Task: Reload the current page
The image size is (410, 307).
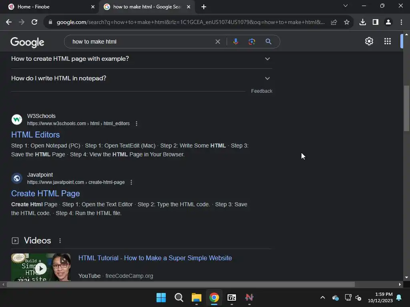Action: (x=34, y=22)
